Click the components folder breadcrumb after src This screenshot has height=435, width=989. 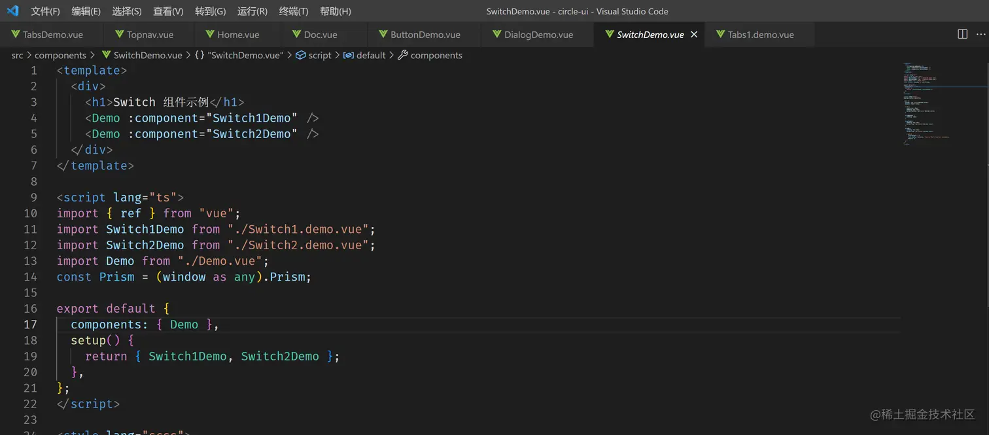[x=60, y=56]
